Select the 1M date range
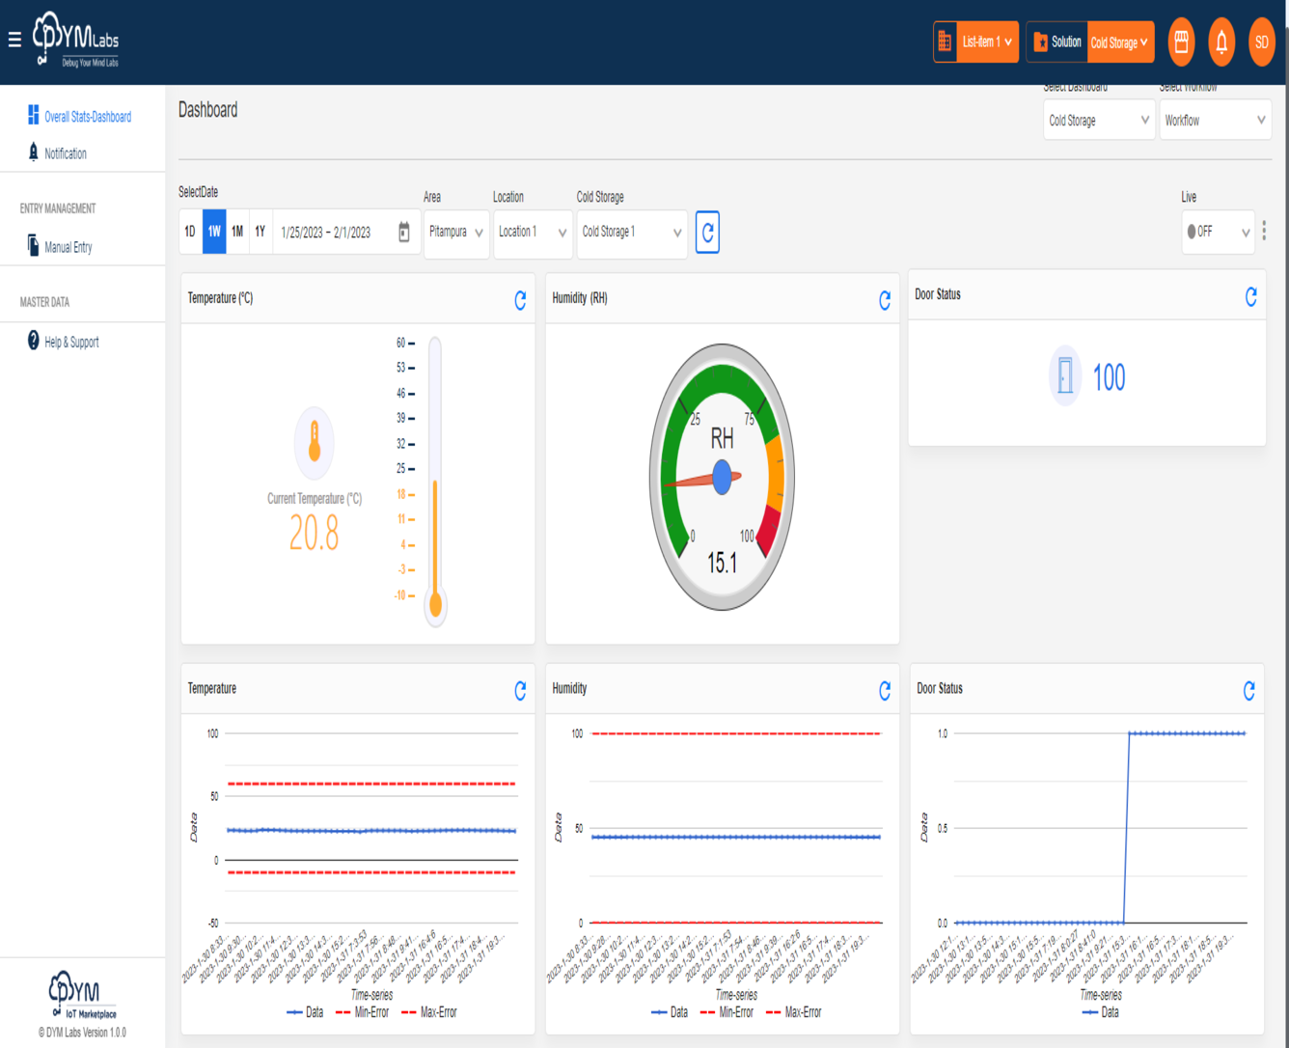1289x1048 pixels. [237, 232]
